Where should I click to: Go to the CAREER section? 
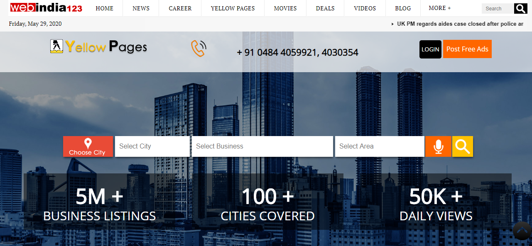pos(180,8)
